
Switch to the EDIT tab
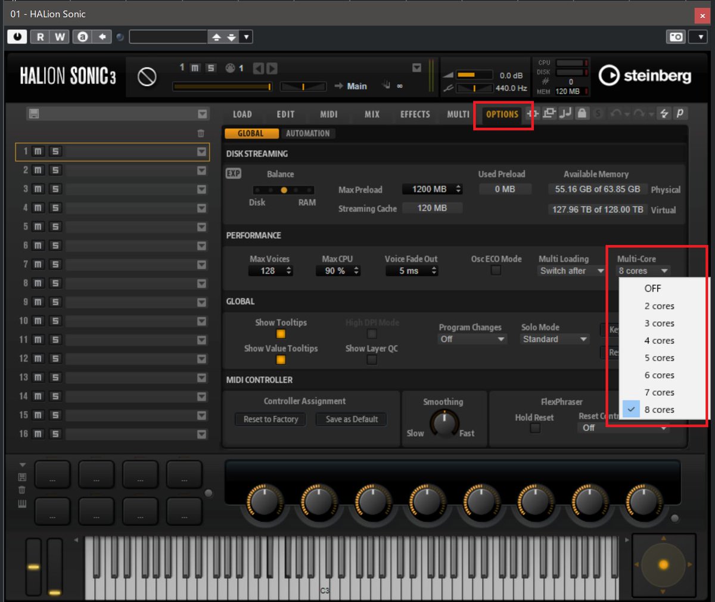click(285, 114)
